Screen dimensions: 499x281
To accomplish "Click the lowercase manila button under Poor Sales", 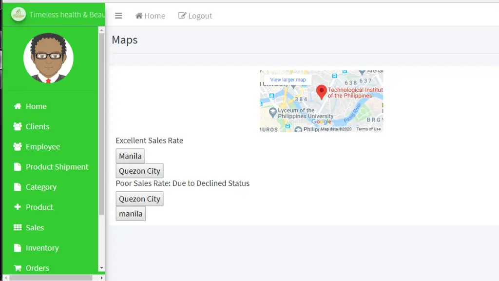I will pyautogui.click(x=130, y=213).
